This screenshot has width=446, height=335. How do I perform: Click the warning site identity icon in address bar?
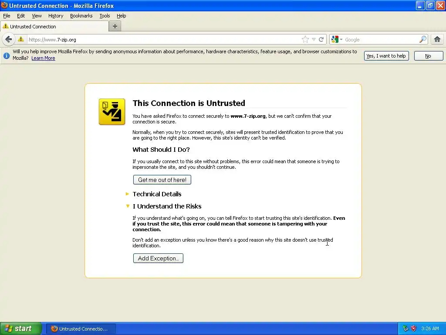(x=21, y=39)
